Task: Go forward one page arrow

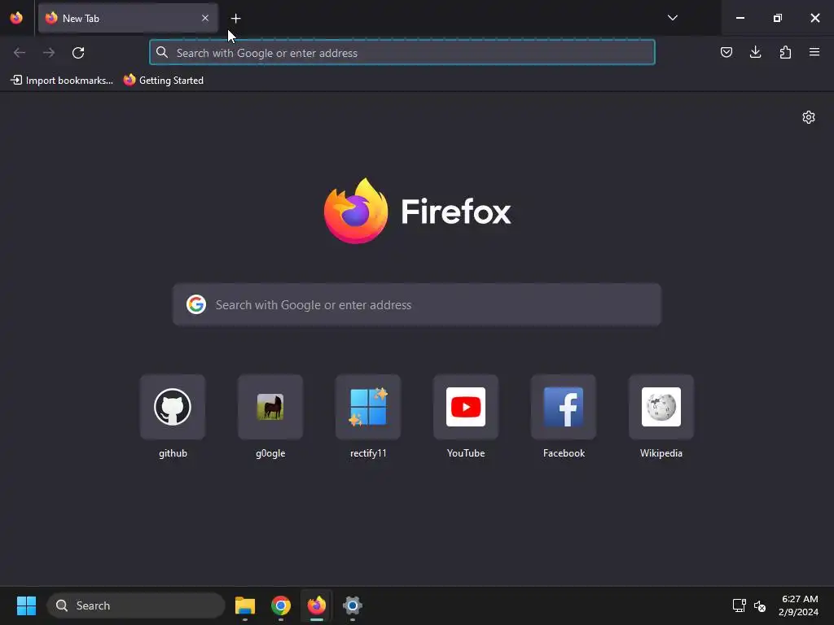Action: pos(49,53)
